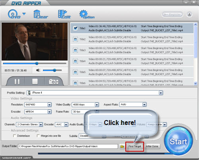Viewport: 199px width, 160px height.
Task: Expand the arrow beside the DVD icon
Action: tap(24, 14)
